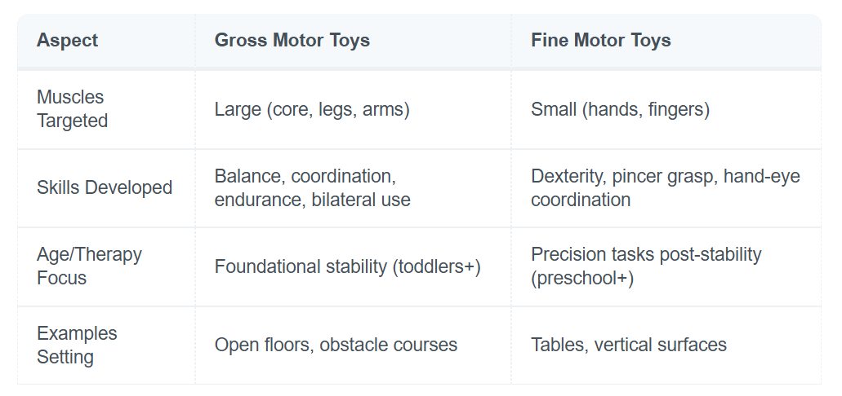Click the words "bilateral use" in the table
Screen dimensions: 842x396
[361, 200]
